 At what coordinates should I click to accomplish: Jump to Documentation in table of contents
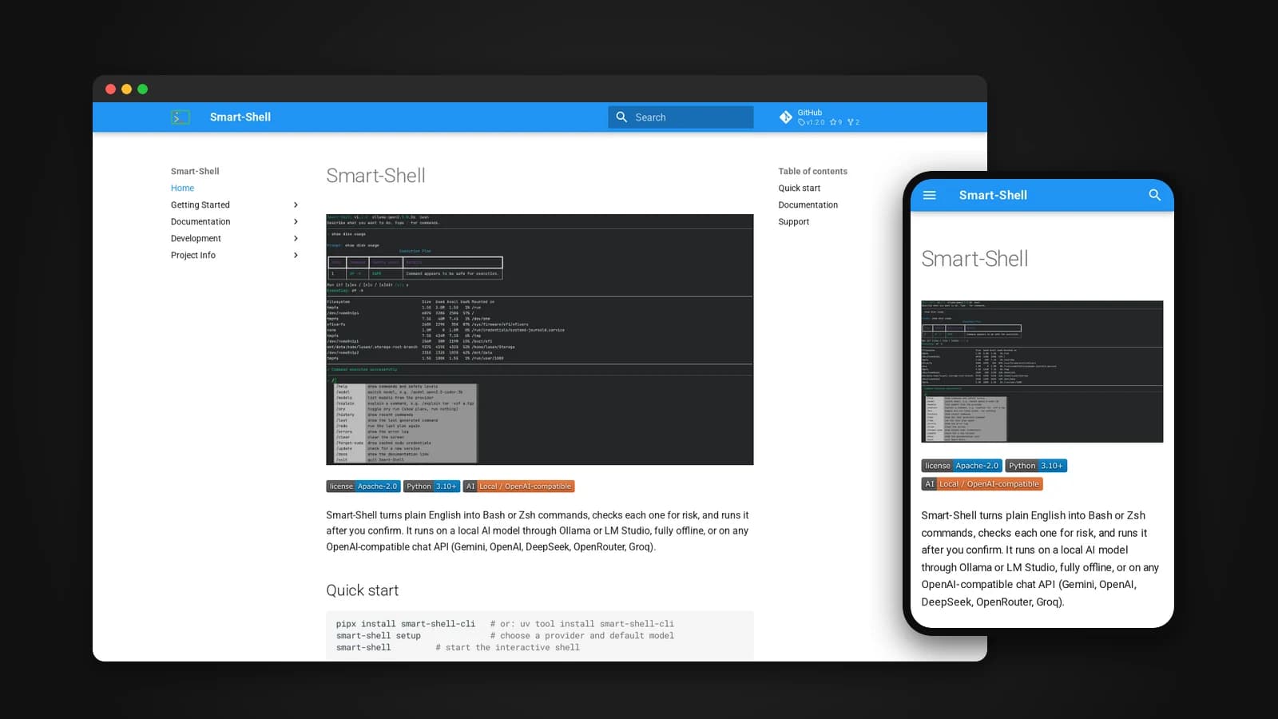808,205
